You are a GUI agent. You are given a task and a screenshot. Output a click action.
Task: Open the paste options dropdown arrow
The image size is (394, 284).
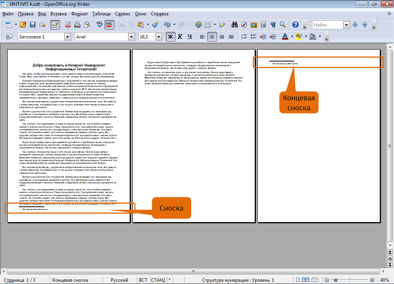[148, 25]
